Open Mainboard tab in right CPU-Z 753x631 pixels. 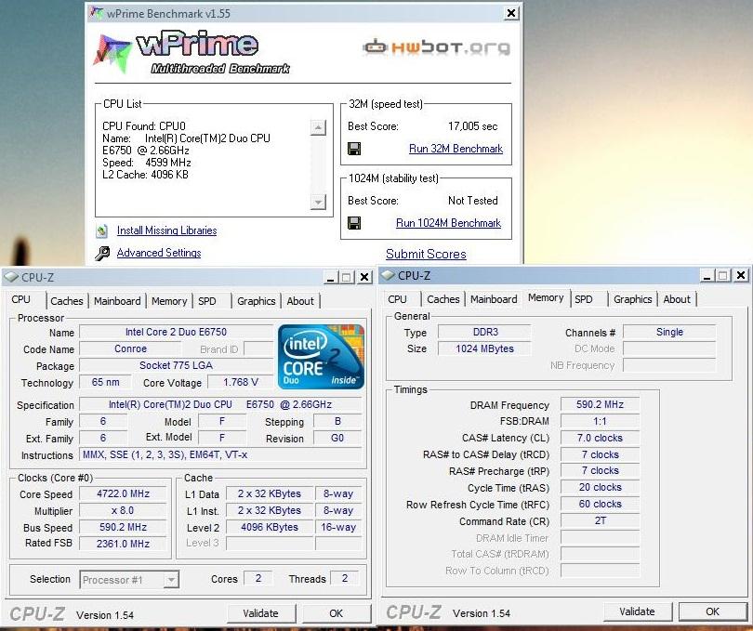[494, 299]
